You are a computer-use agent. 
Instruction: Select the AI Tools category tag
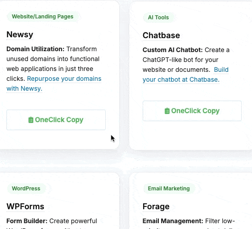[x=158, y=18]
